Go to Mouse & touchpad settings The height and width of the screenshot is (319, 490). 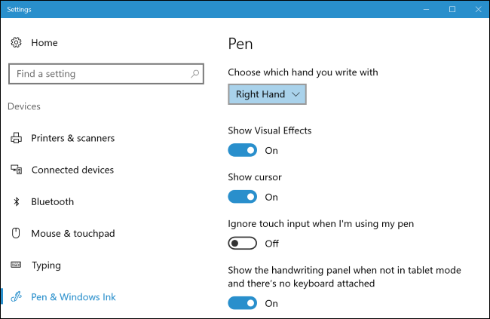point(72,233)
